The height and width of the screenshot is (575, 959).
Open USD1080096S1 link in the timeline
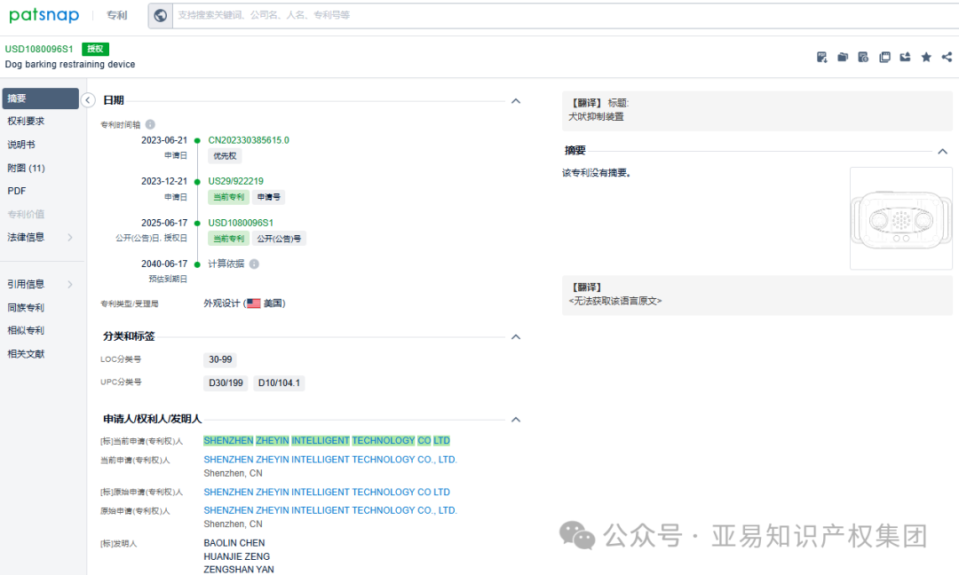tap(241, 223)
